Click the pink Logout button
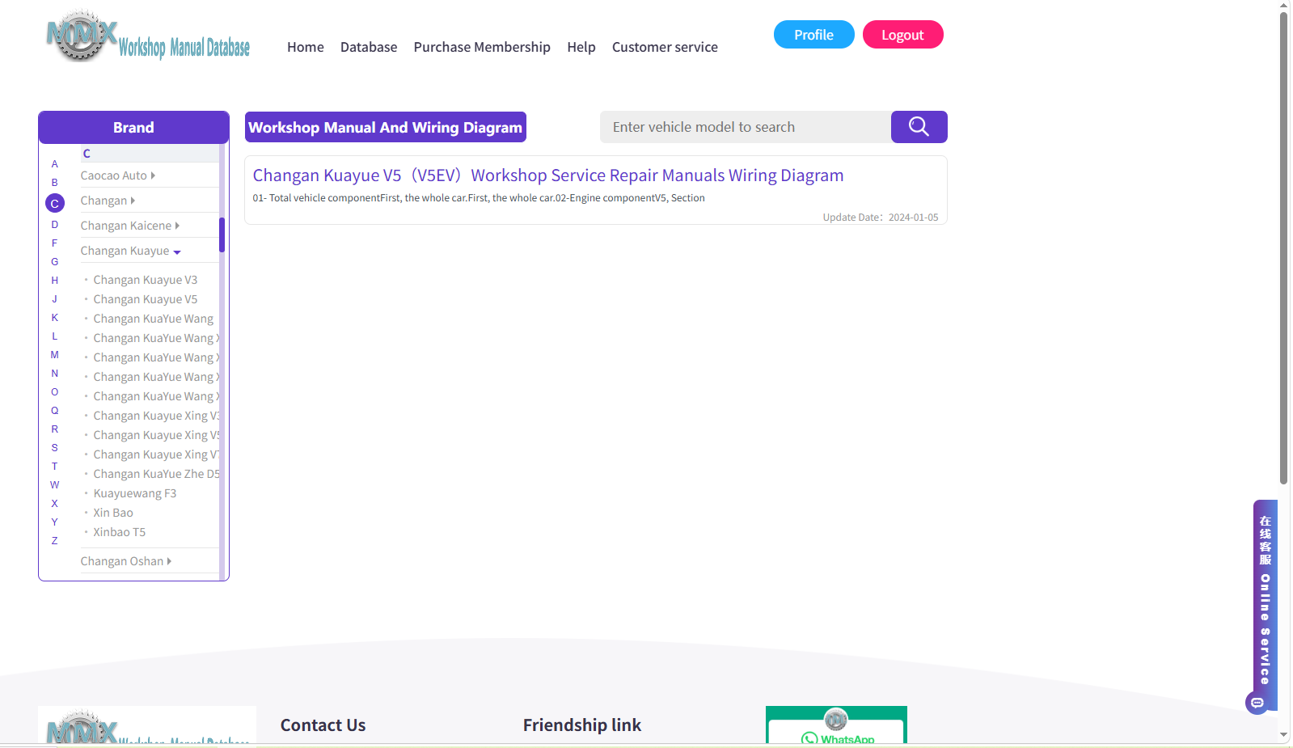 [902, 35]
